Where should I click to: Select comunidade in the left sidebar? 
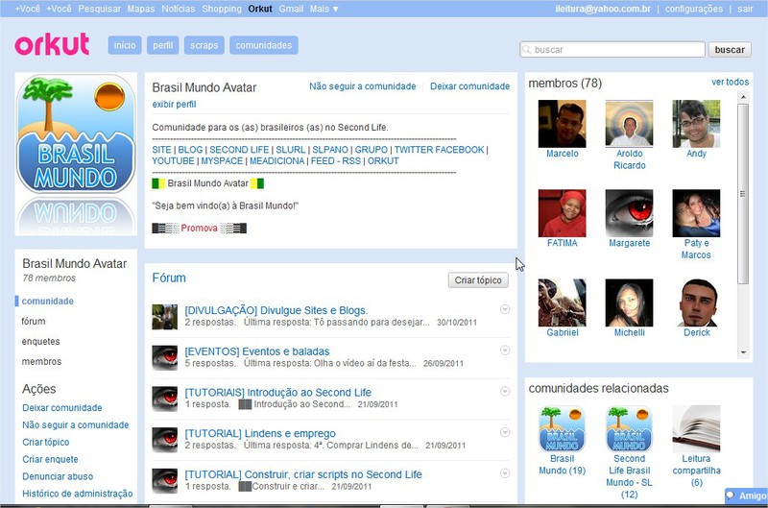(47, 302)
